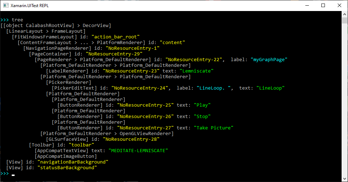The width and height of the screenshot is (348, 182).
Task: Click the "Take Picture" text value
Action: pos(214,128)
